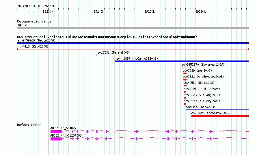Click the RefSeq Genes track title

(x=29, y=125)
